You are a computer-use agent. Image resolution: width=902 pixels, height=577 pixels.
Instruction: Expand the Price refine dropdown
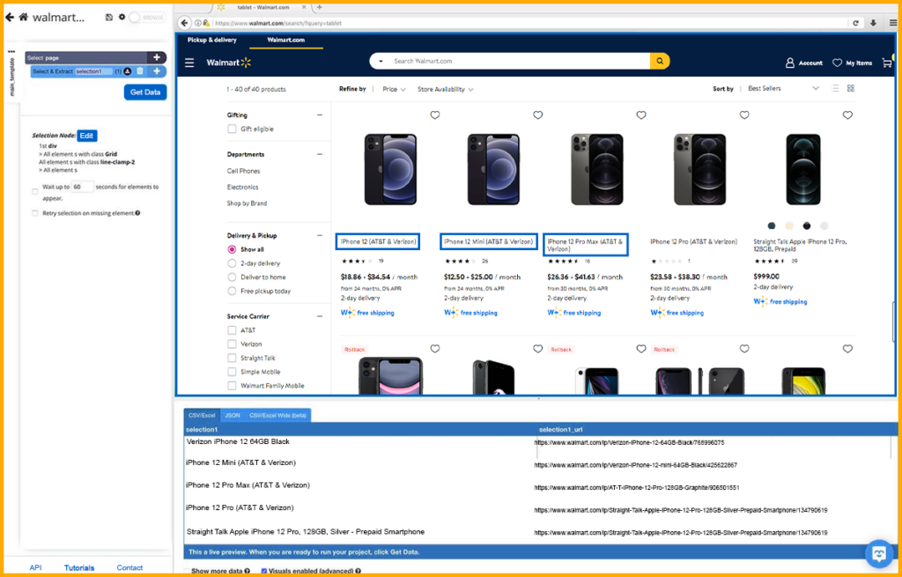[x=395, y=89]
